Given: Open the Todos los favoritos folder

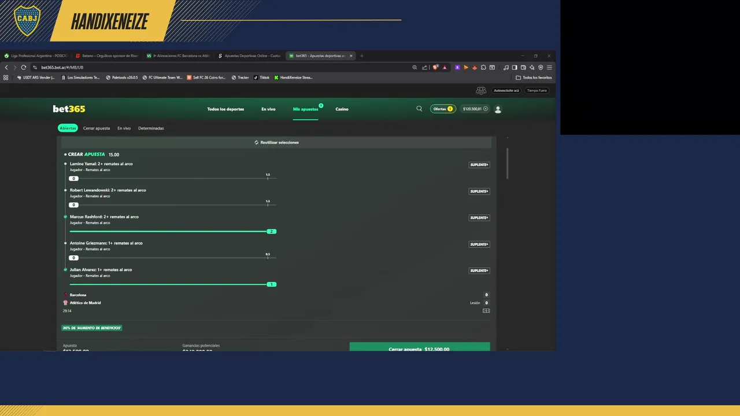Looking at the screenshot, I should point(534,77).
